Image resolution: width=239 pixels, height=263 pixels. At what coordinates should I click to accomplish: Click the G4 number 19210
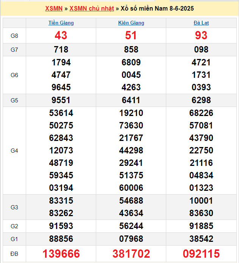[x=131, y=113]
